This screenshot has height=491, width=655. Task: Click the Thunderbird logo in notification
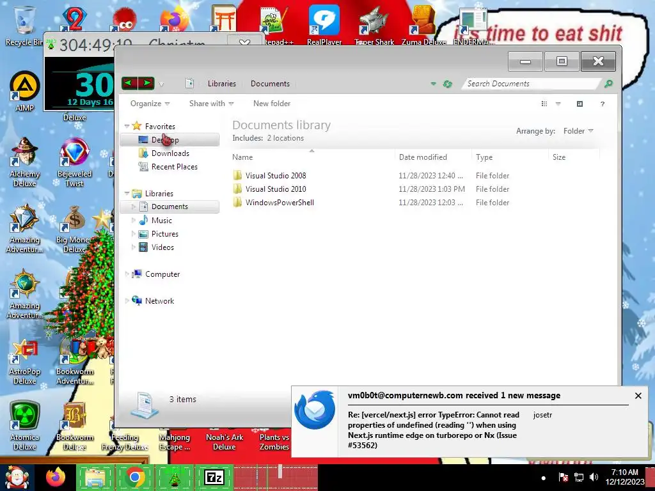pyautogui.click(x=315, y=410)
